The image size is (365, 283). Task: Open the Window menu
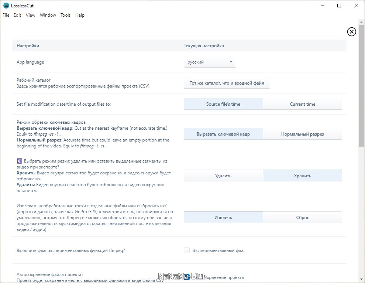point(48,15)
